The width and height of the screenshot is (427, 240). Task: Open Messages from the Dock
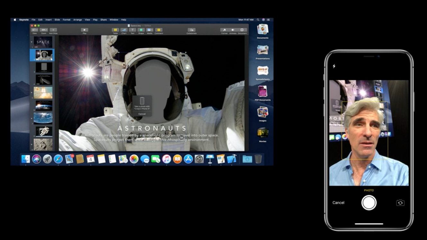[145, 159]
